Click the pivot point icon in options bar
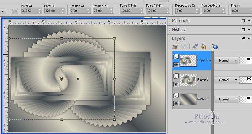 [x=15, y=11]
